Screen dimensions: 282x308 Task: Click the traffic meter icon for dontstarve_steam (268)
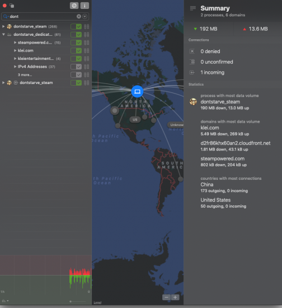[x=87, y=26]
